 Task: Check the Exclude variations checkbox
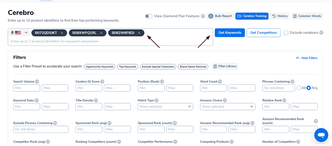(x=286, y=33)
